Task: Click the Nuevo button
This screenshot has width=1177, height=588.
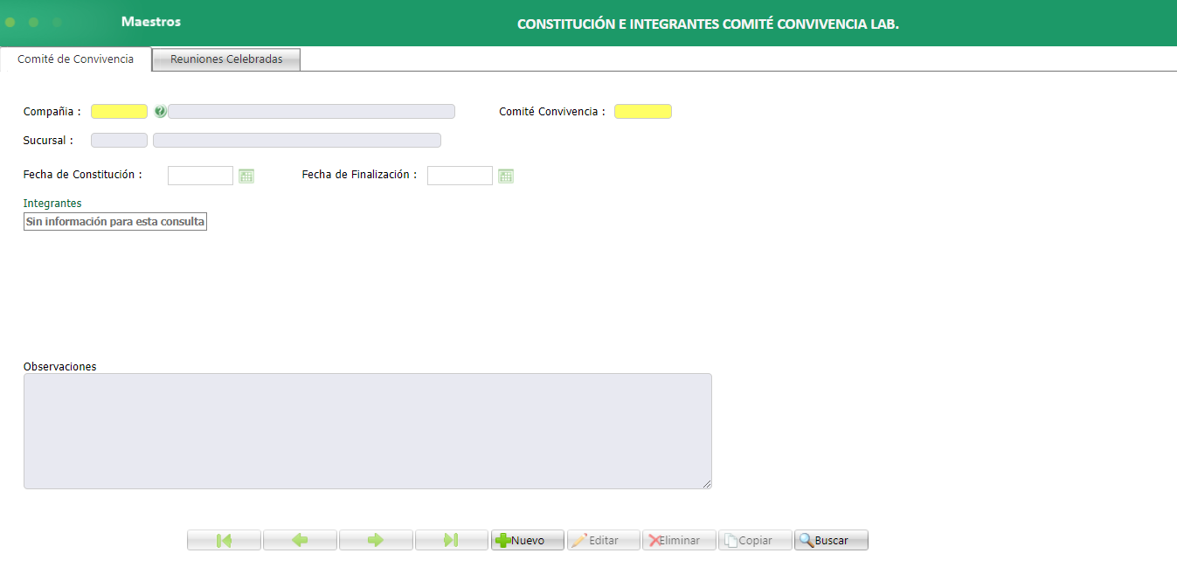Action: pos(527,539)
